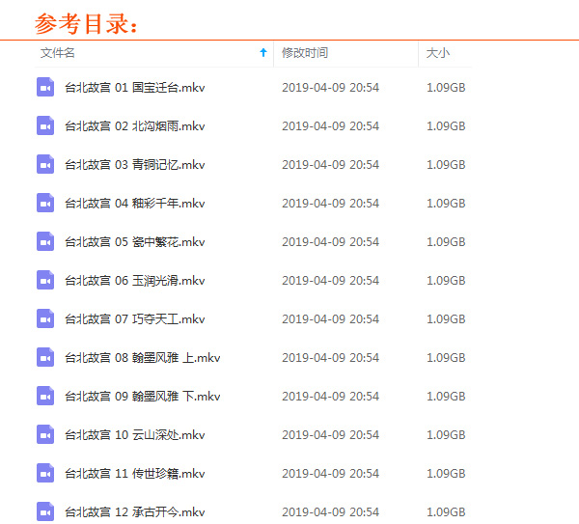Click 1.09GB size of 12 承古开今.mkv

(446, 512)
